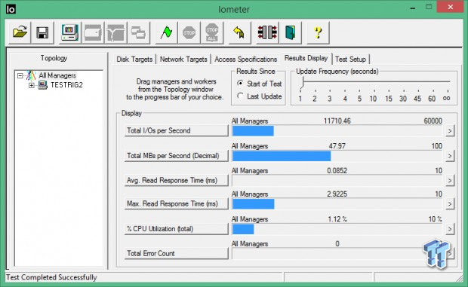Click the Iometer title bar icon
The width and height of the screenshot is (468, 287).
(x=11, y=9)
